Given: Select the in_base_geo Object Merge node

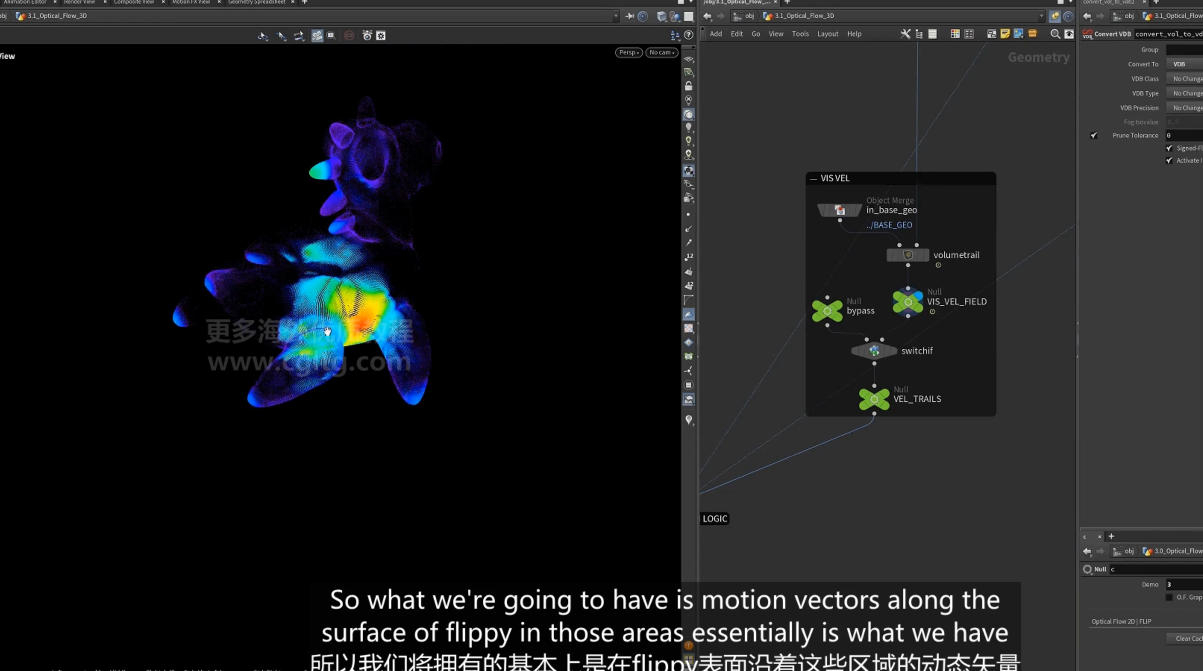Looking at the screenshot, I should tap(840, 210).
